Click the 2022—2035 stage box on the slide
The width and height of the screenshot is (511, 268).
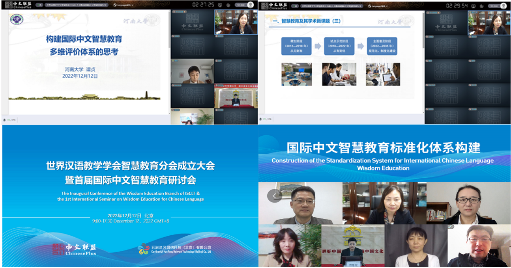tap(382, 46)
